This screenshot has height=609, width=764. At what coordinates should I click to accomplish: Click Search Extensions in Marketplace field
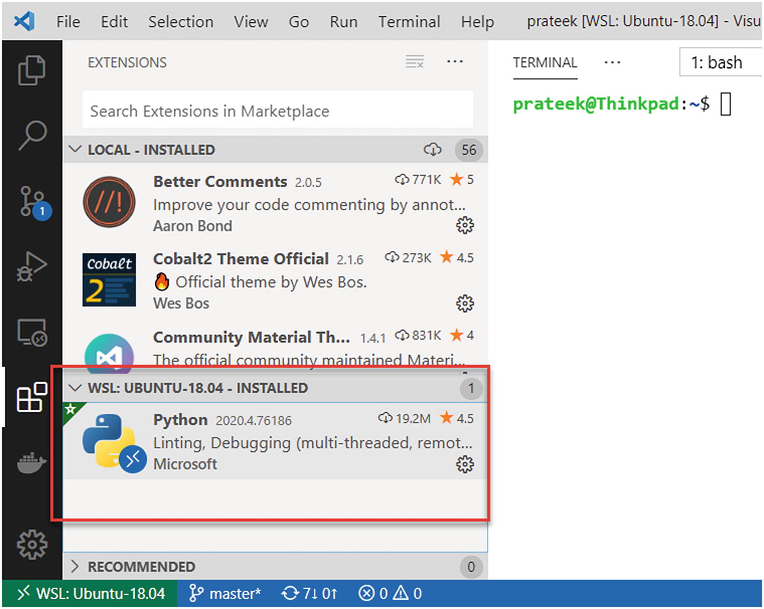(278, 111)
